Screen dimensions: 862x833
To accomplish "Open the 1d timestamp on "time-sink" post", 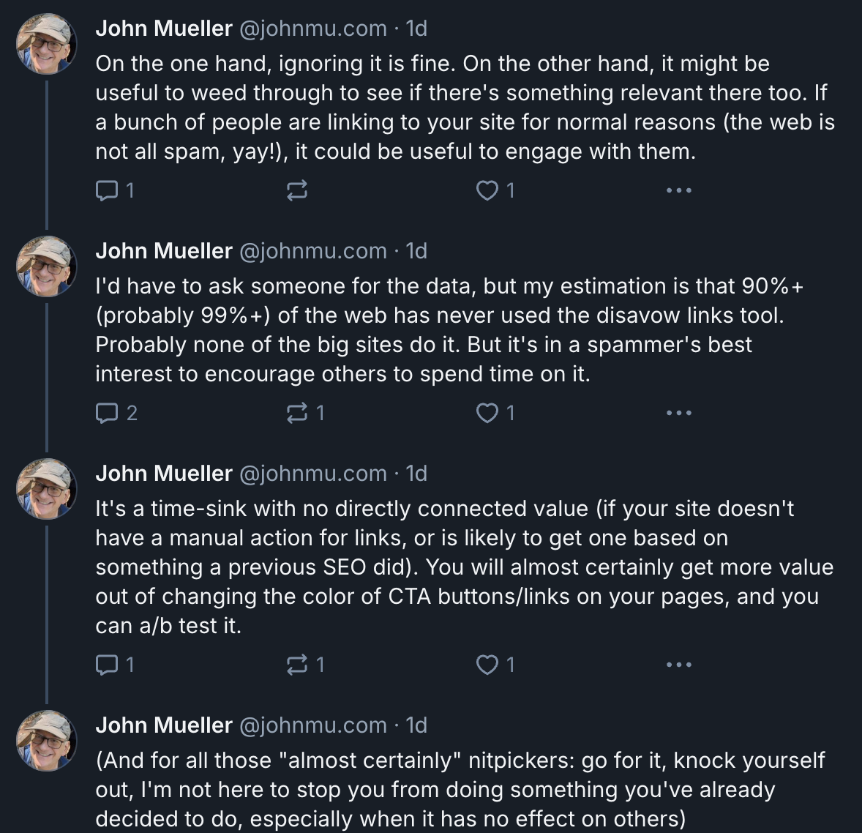I will click(x=416, y=474).
